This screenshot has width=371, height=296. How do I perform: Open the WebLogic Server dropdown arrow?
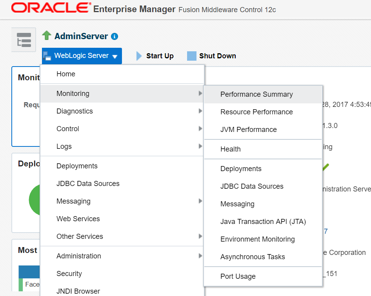pos(115,56)
